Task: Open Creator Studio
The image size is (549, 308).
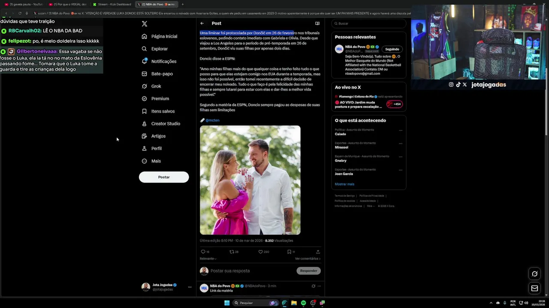Action: click(x=161, y=124)
